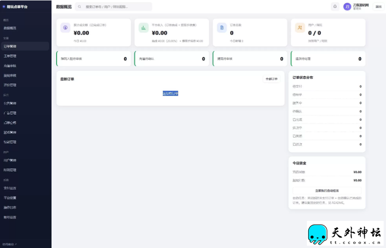Click the blue document icon on orders card

[x=222, y=28]
